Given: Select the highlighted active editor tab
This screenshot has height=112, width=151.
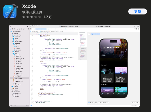Looking at the screenshot, I should 41,29.
